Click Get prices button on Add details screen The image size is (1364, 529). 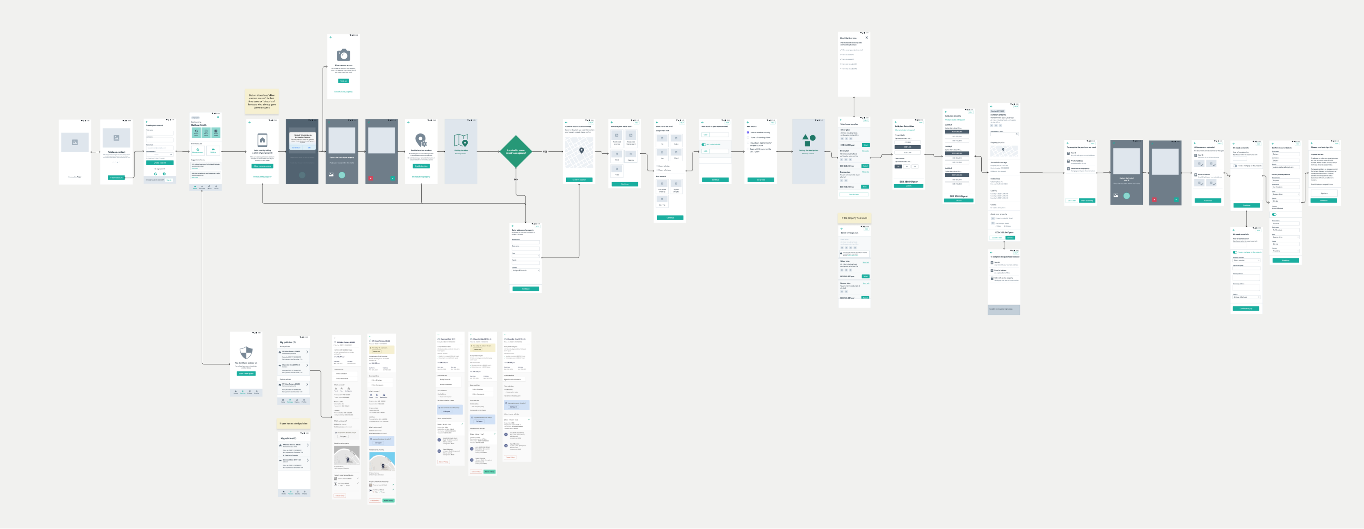[x=761, y=180]
